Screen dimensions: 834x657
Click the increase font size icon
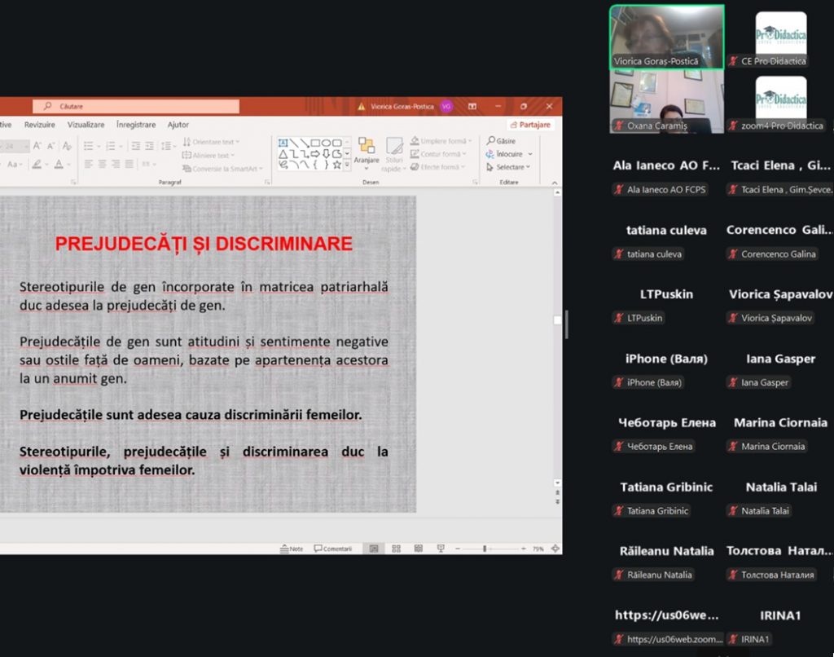pos(37,146)
